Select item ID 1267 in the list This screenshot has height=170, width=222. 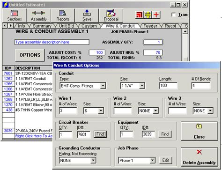pyautogui.click(x=8, y=94)
